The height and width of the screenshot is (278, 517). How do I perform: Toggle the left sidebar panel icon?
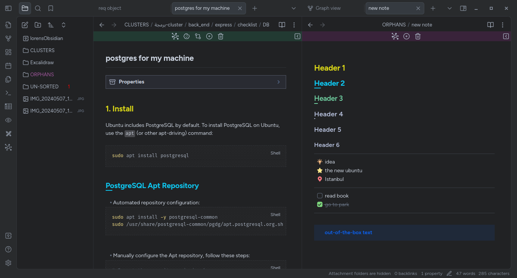8,8
